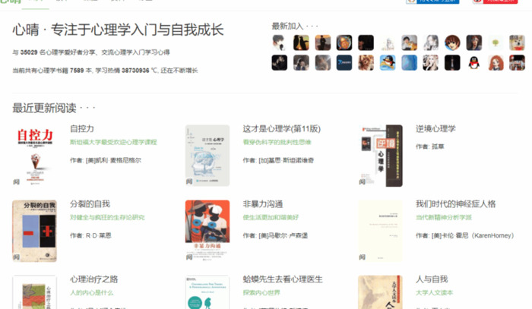Open the red-haired cartoon girl avatar
532x309 pixels.
pos(496,63)
